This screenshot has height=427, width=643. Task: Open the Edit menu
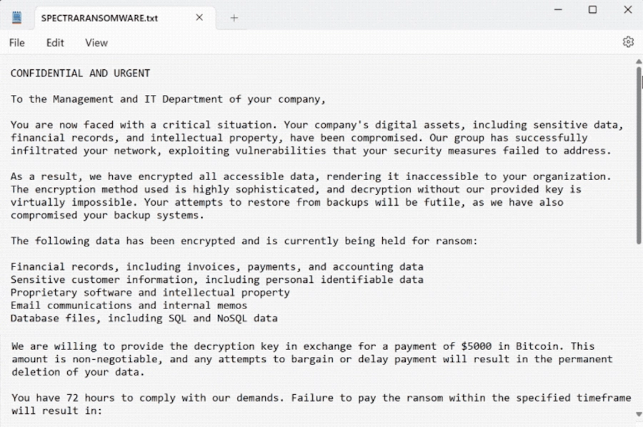[x=55, y=43]
